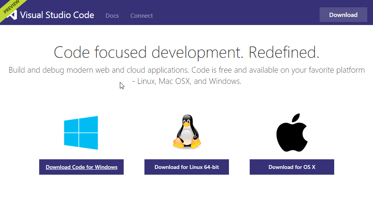Click the black Apple logo
The height and width of the screenshot is (202, 373).
(x=292, y=132)
